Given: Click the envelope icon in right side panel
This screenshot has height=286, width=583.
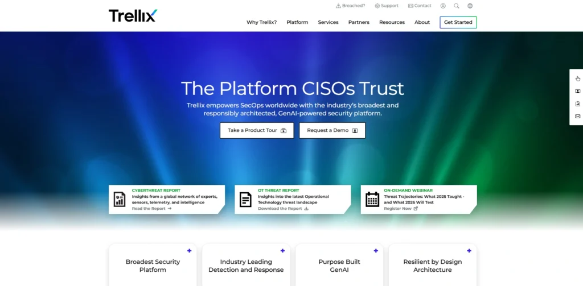Looking at the screenshot, I should pos(577,116).
